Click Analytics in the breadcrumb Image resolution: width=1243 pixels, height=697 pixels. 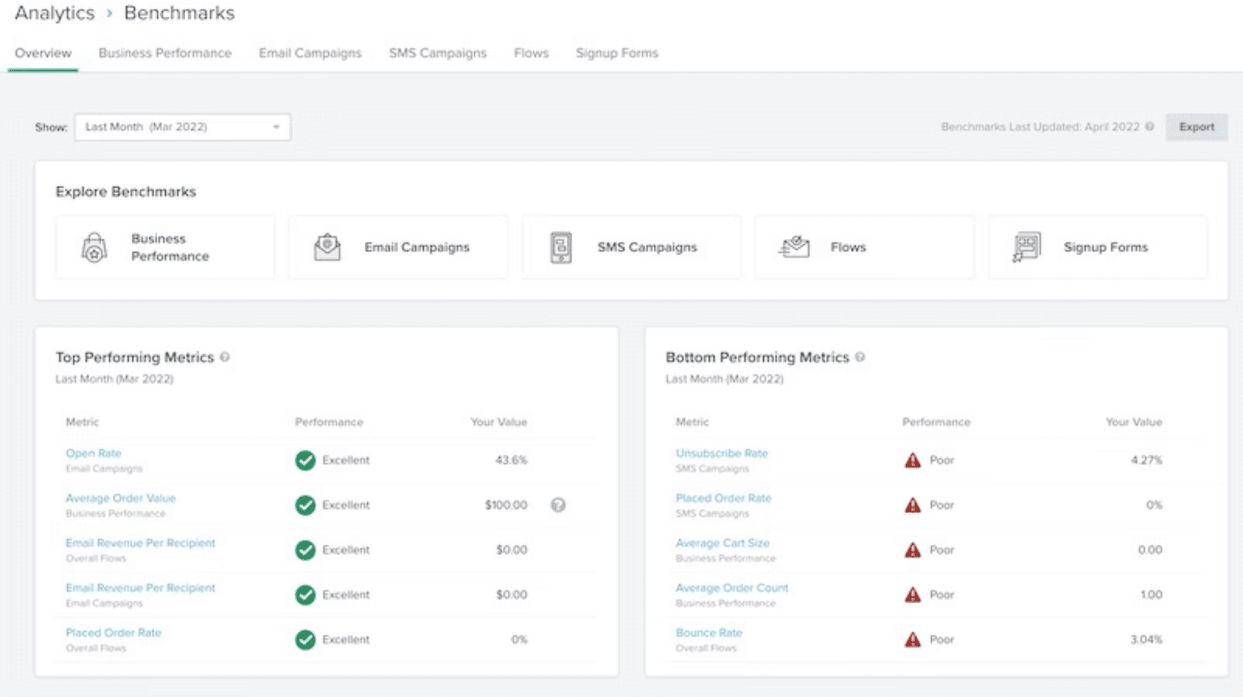[55, 13]
